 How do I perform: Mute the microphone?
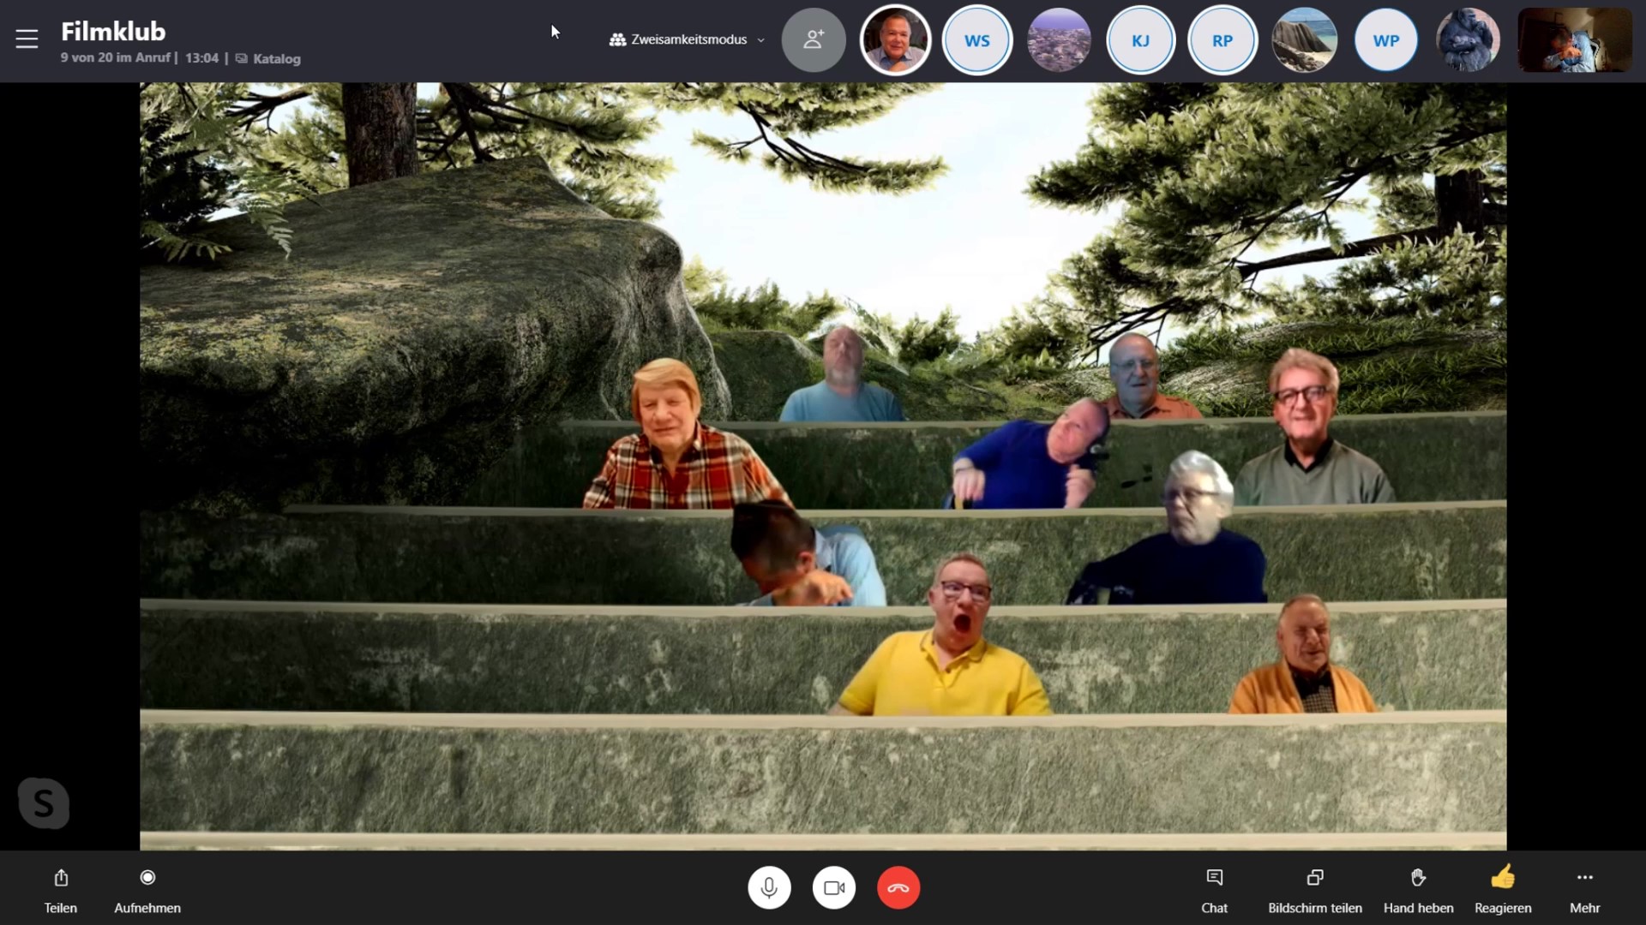click(769, 888)
